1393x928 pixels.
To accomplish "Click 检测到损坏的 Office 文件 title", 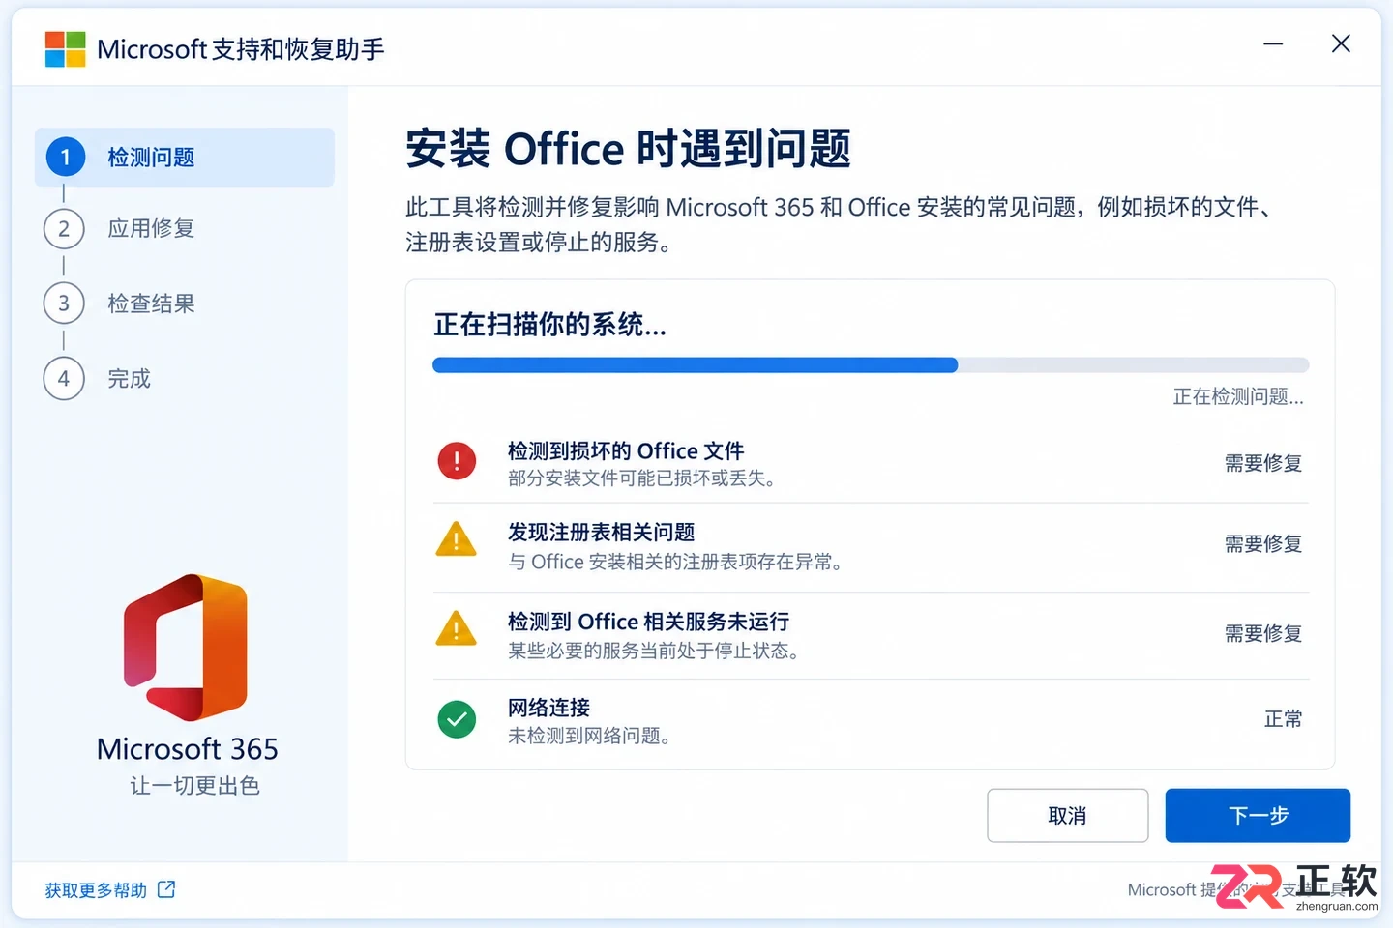I will point(626,451).
